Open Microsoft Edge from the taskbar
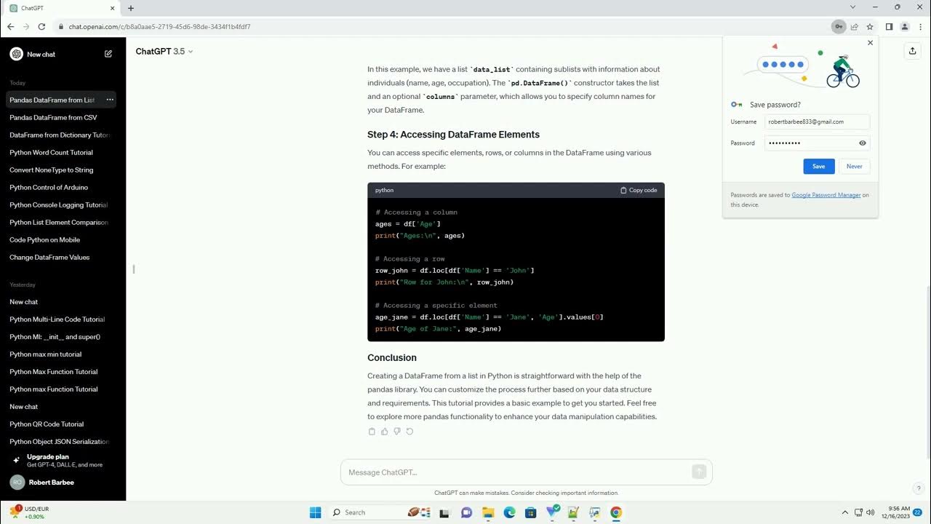 [509, 512]
